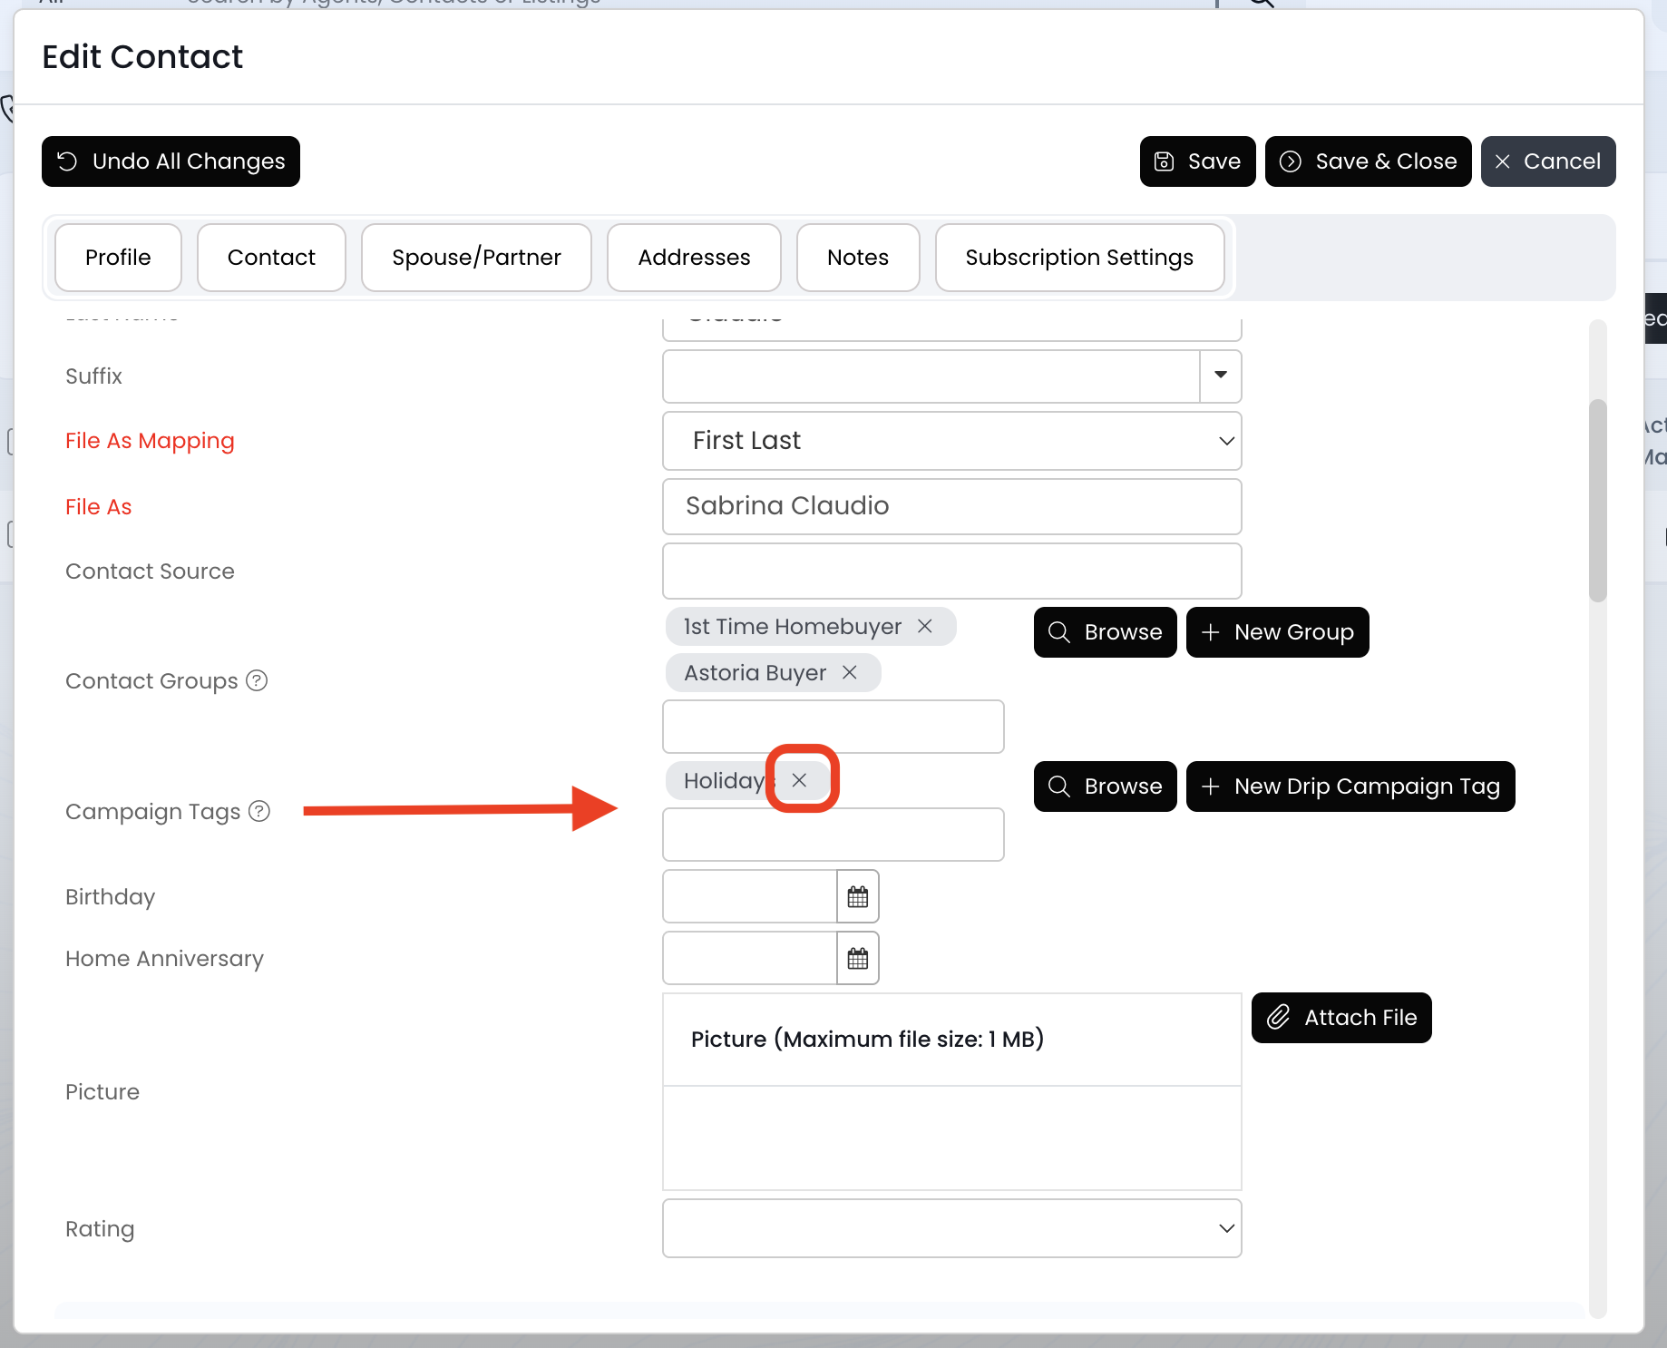Screen dimensions: 1667x1348
Task: Click Save & Close button
Action: [x=1368, y=161]
